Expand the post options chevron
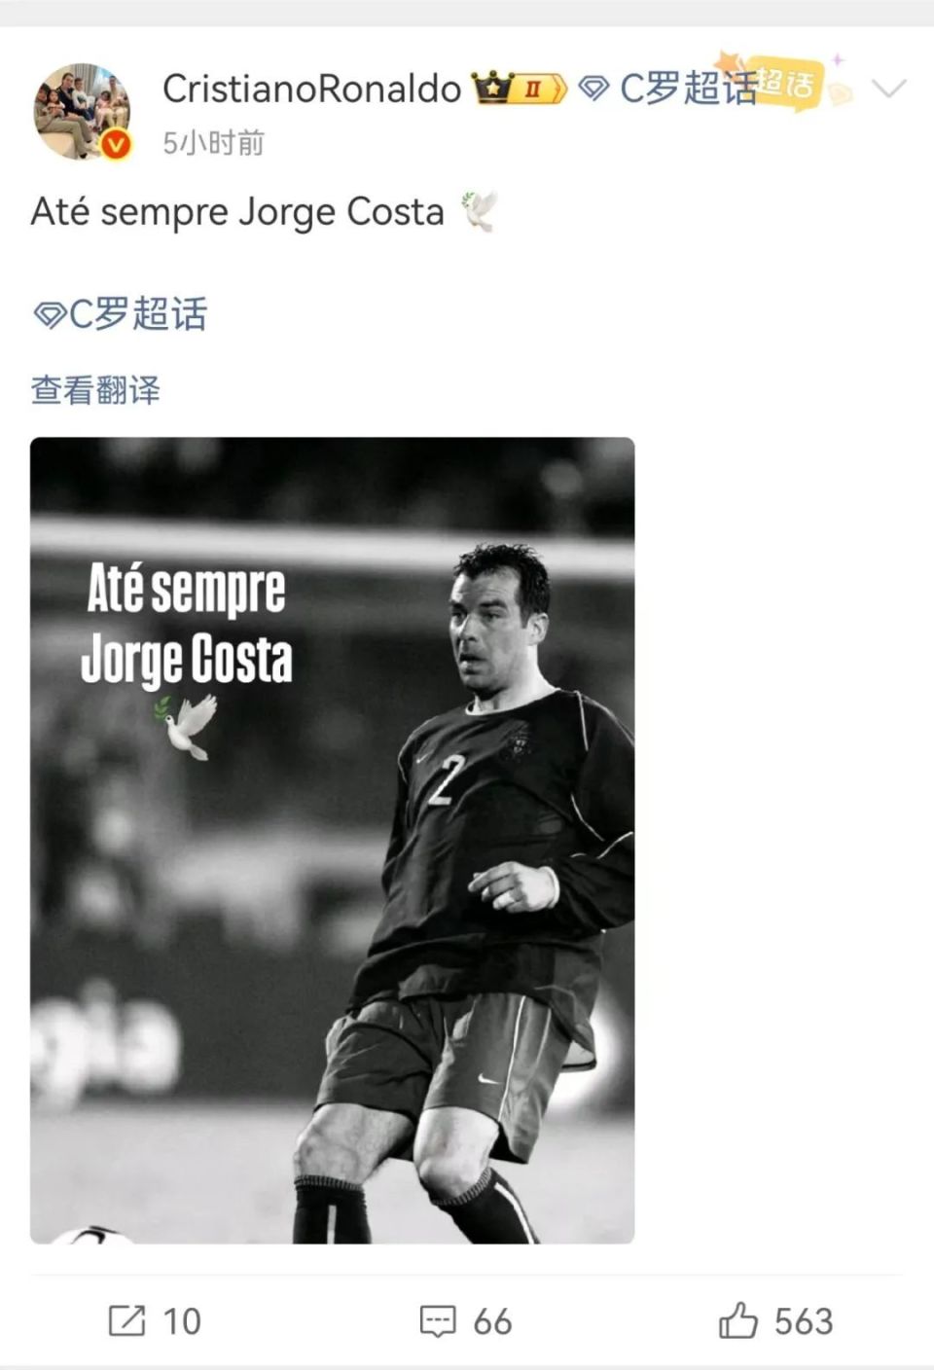Screen dimensions: 934x1370 point(889,89)
